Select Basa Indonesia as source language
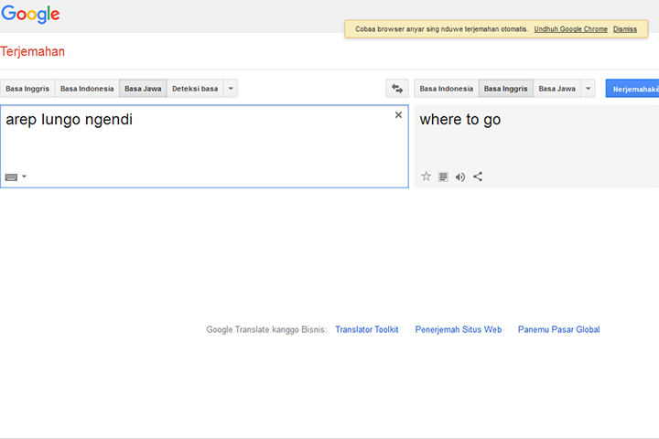659x439 pixels. (87, 89)
